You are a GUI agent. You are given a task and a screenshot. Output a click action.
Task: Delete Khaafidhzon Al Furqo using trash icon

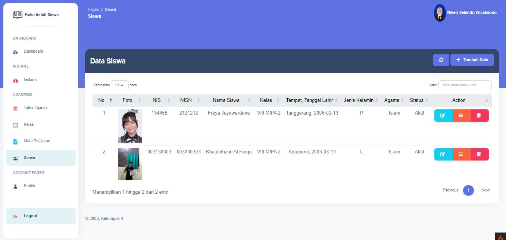point(479,155)
